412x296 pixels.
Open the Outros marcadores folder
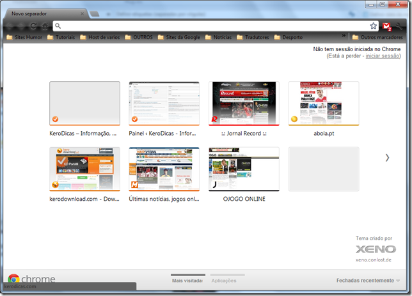(x=377, y=37)
